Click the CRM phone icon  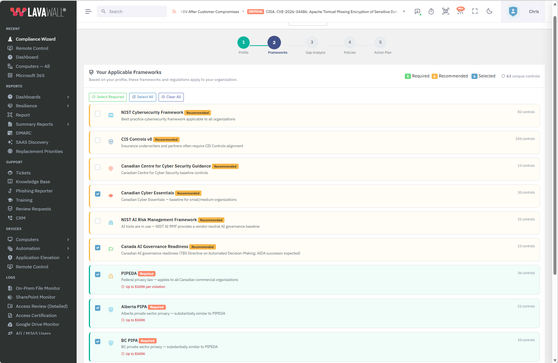pyautogui.click(x=10, y=218)
